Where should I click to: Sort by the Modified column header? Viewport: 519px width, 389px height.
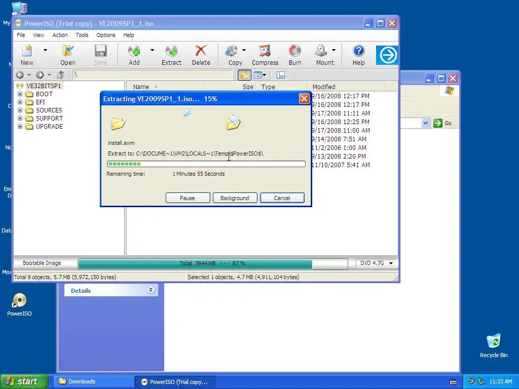pos(346,87)
